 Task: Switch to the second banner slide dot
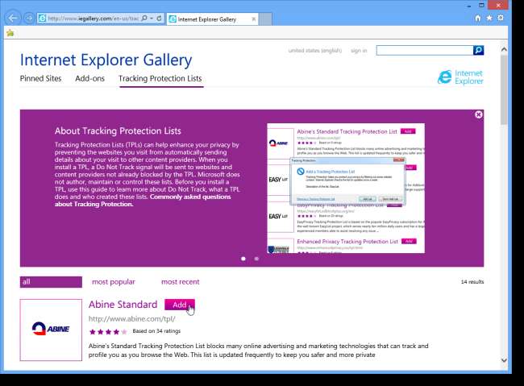pos(256,259)
